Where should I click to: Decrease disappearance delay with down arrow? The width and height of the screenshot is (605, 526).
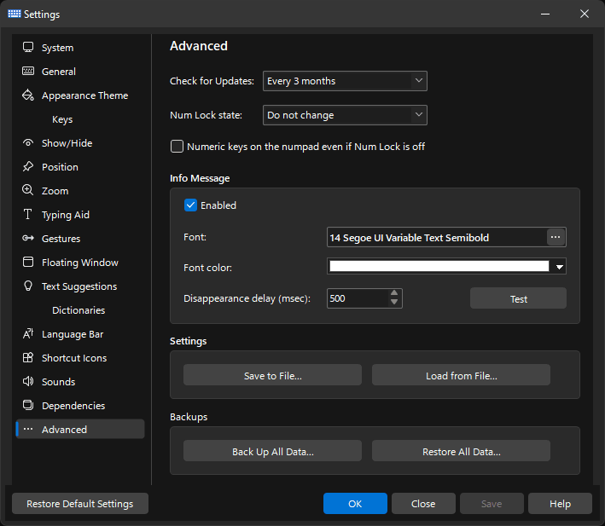[x=394, y=303]
